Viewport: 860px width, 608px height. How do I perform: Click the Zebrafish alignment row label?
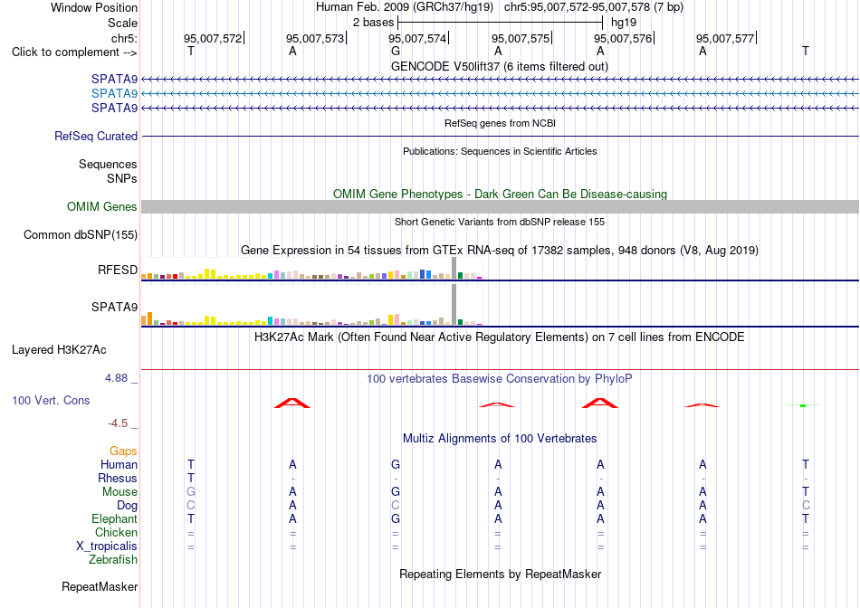point(113,560)
